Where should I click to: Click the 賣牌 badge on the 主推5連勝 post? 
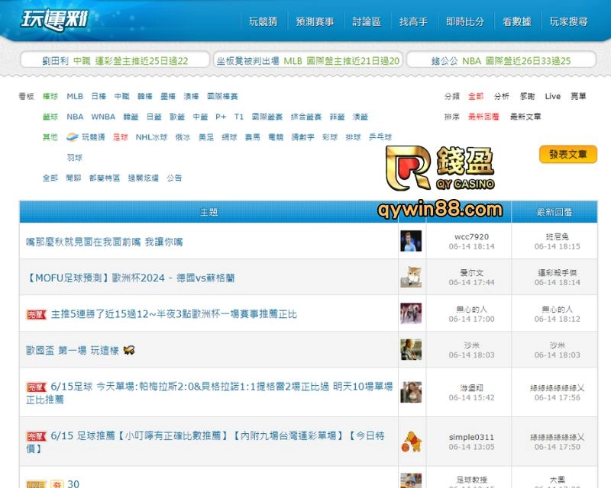[36, 314]
